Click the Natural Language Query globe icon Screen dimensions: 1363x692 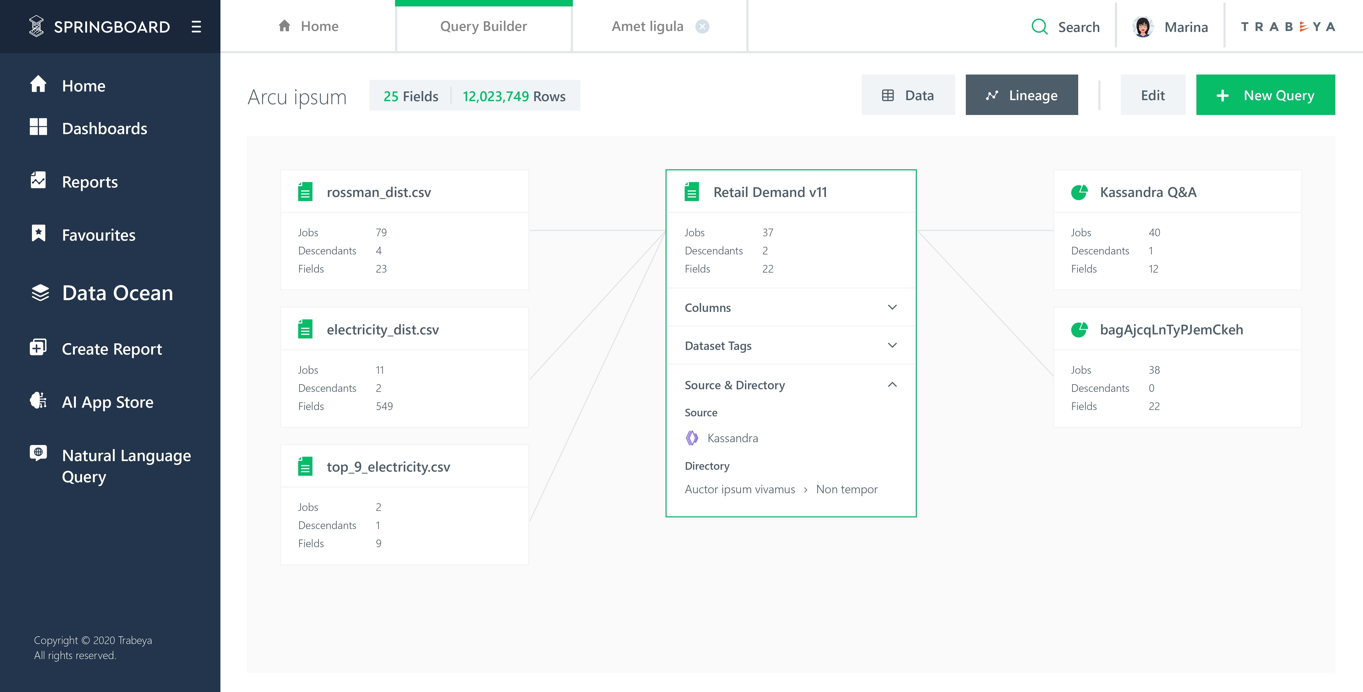point(38,453)
